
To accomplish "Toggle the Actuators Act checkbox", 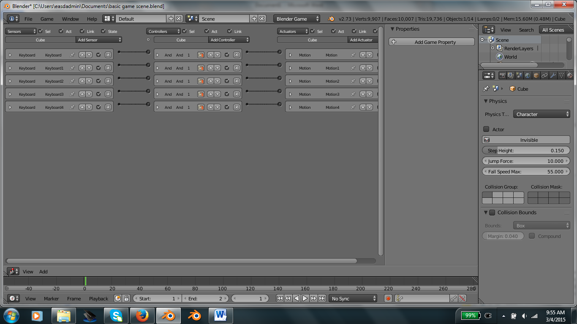I will [333, 31].
